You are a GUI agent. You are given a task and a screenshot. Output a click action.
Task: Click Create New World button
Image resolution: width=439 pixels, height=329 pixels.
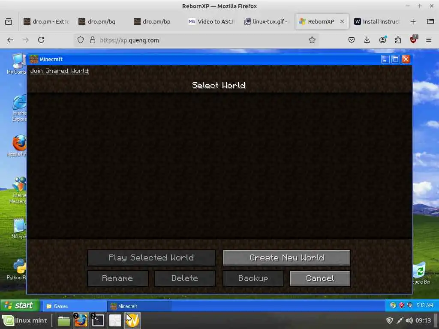pyautogui.click(x=287, y=257)
